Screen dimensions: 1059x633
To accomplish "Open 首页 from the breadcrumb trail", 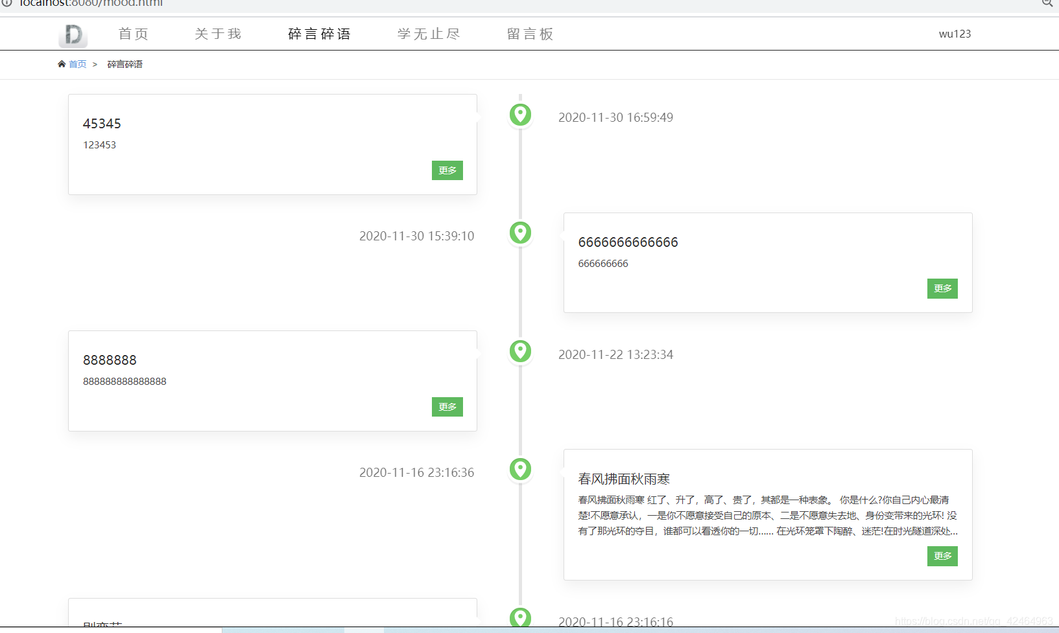I will (78, 63).
